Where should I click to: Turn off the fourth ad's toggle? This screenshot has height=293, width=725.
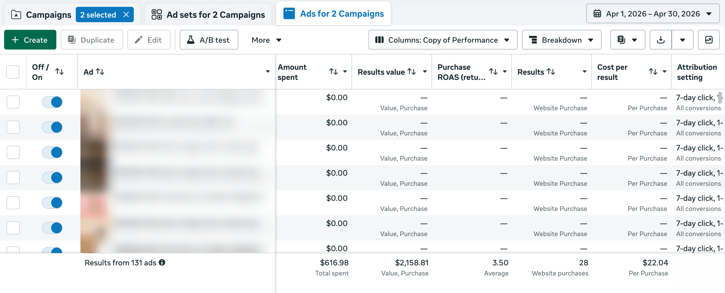(x=52, y=177)
